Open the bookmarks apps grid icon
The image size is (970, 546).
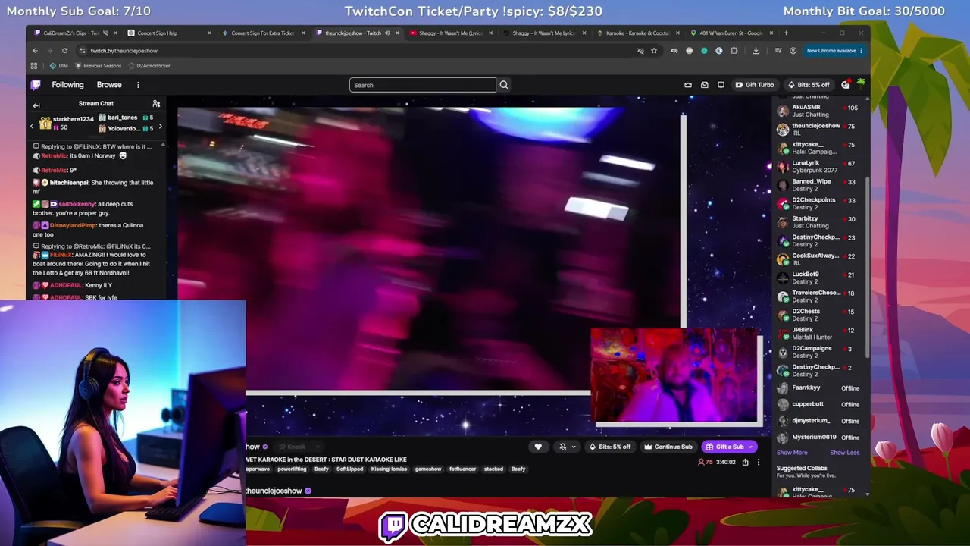(33, 66)
